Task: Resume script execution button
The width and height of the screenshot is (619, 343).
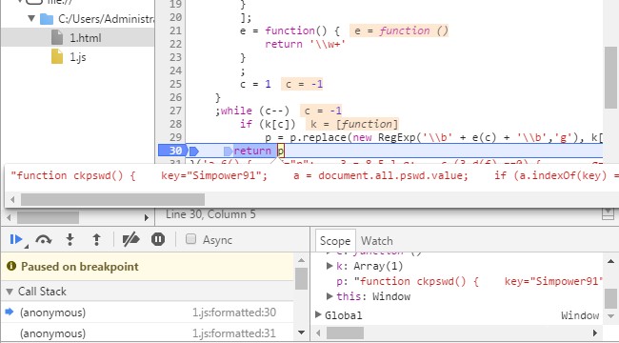Action: point(16,239)
